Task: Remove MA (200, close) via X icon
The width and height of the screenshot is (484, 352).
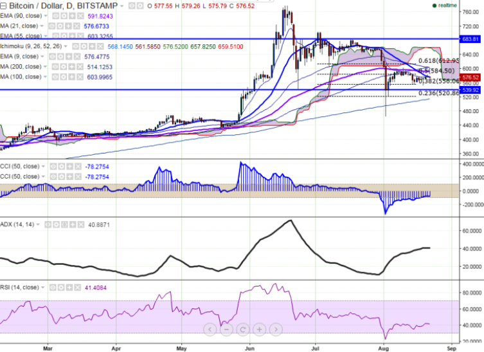Action: (80, 67)
